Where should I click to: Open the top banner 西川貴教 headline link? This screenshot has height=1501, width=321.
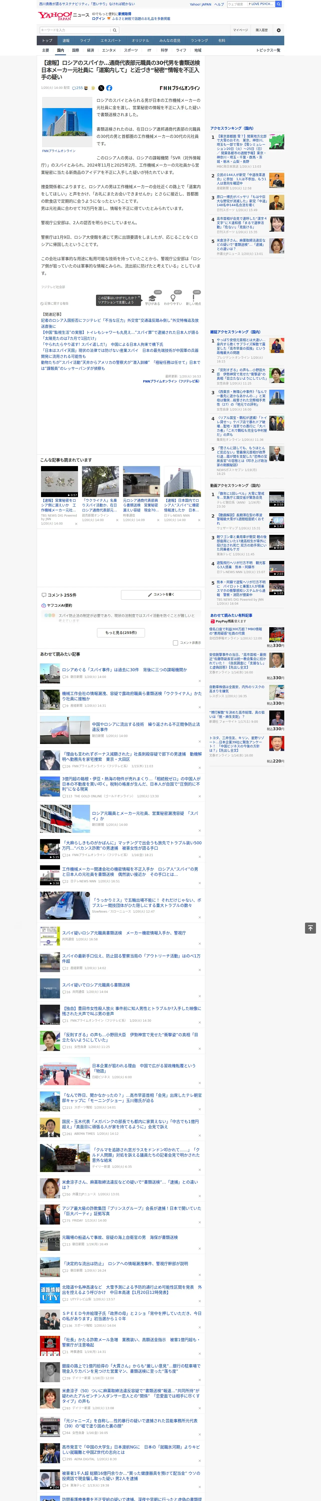click(87, 4)
